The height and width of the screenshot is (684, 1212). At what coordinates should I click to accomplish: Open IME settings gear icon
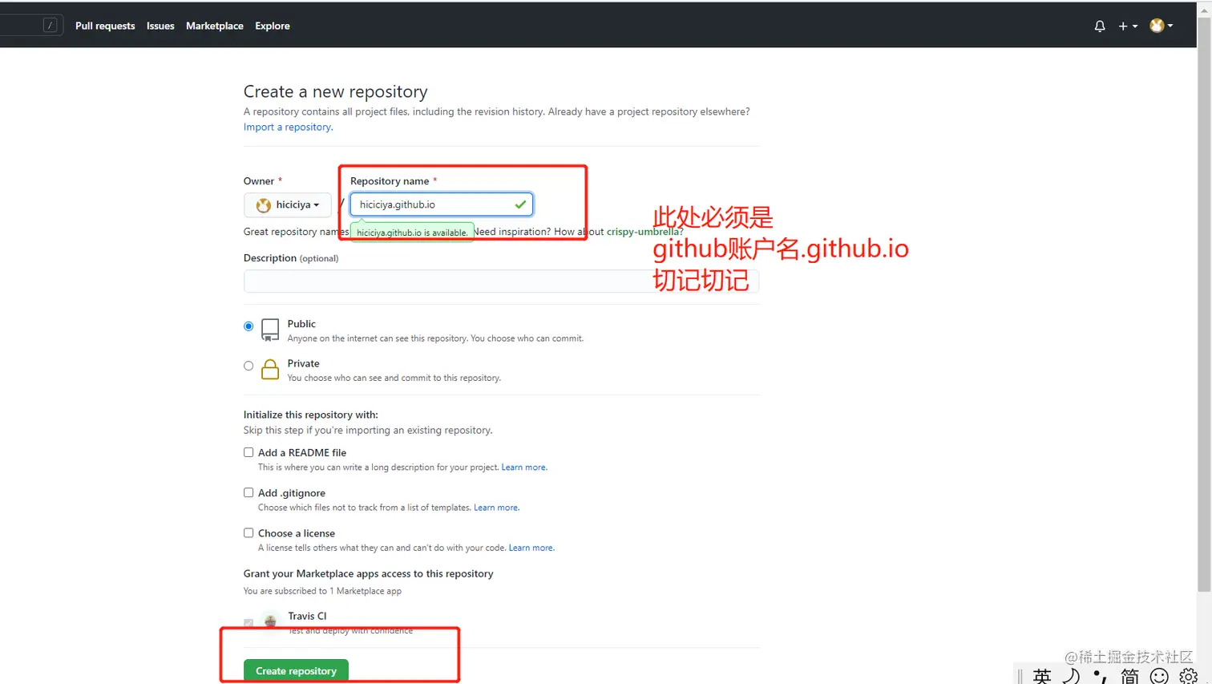[x=1189, y=677]
